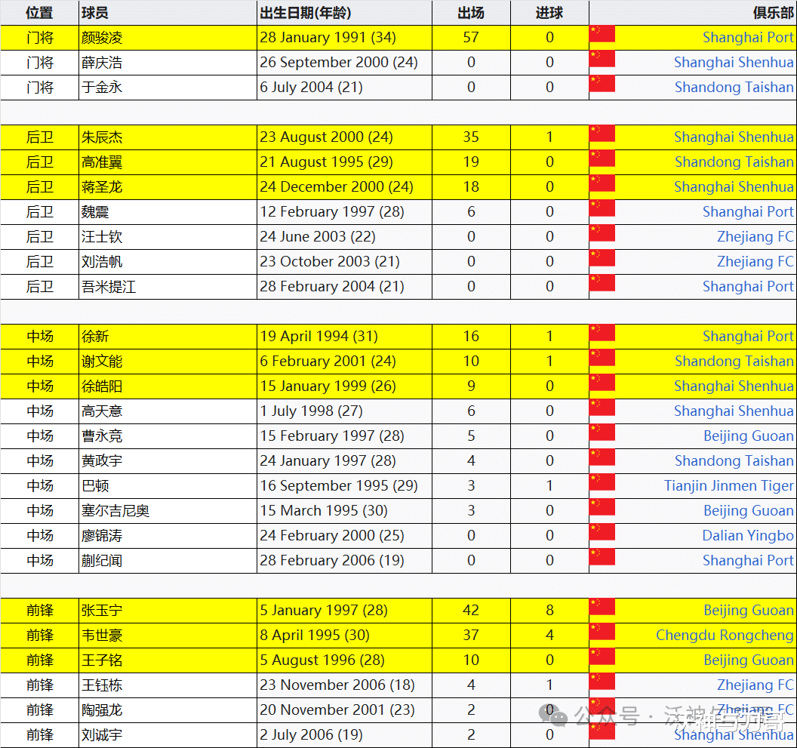Image resolution: width=797 pixels, height=748 pixels.
Task: Click the China flag in 徐新's row
Action: click(x=602, y=333)
